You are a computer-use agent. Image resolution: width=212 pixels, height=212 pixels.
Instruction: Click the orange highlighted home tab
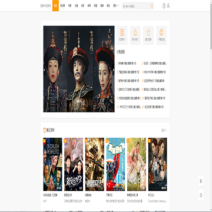point(55,6)
